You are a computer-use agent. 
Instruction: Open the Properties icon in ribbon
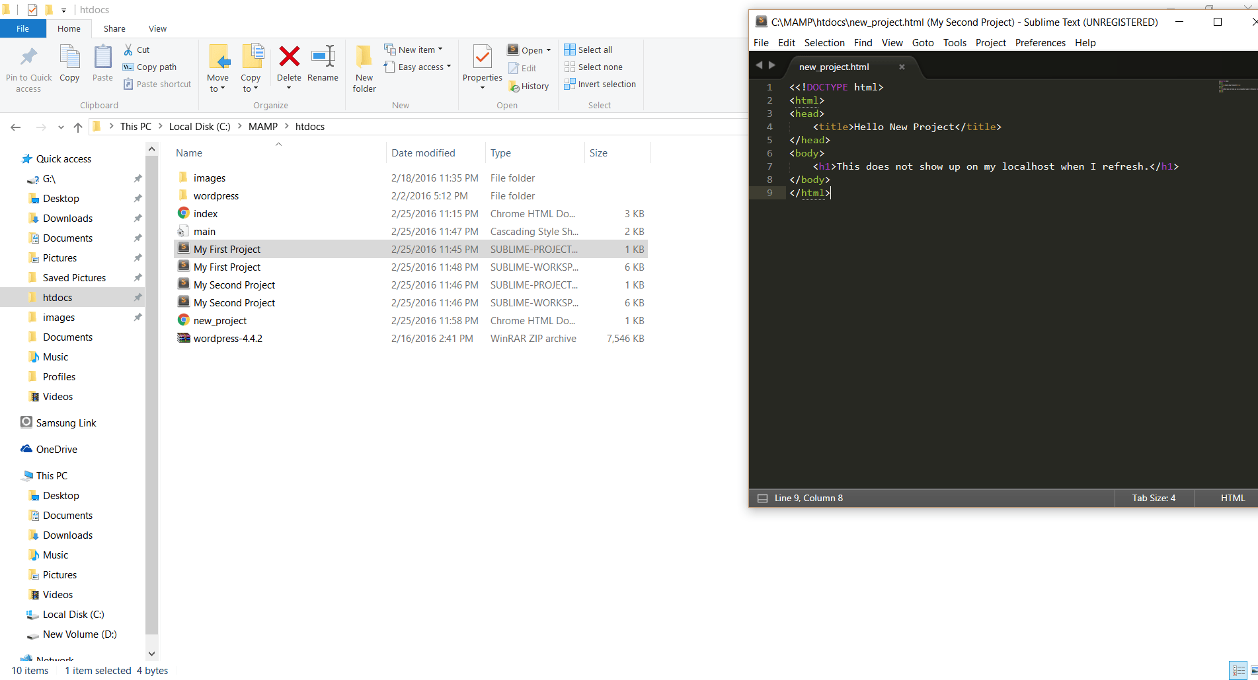pos(483,57)
